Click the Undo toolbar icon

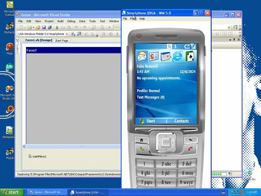76,27
